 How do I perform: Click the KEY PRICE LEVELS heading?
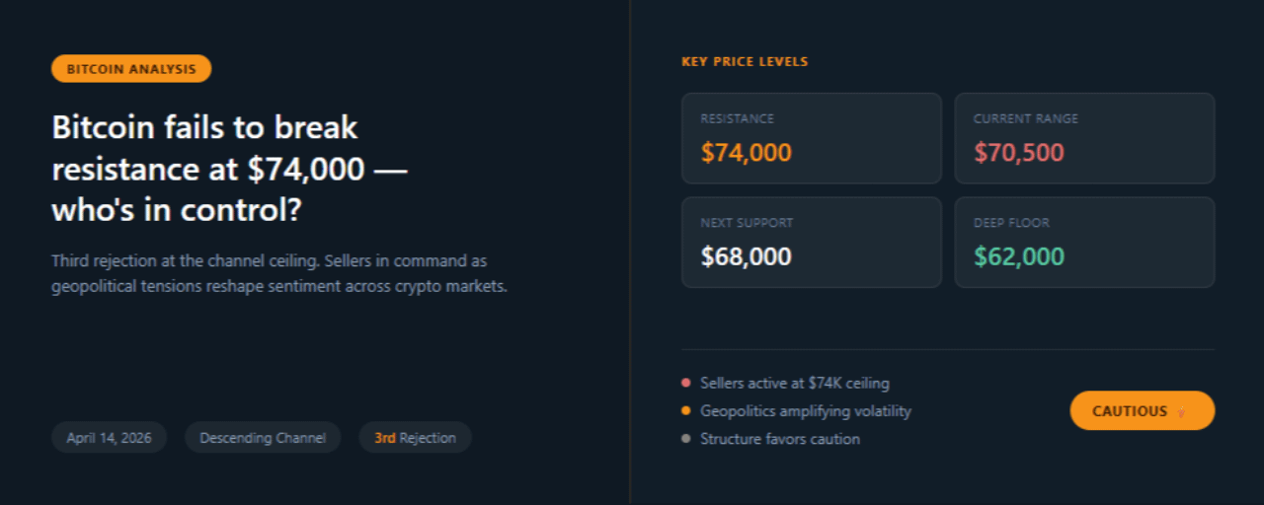[745, 62]
